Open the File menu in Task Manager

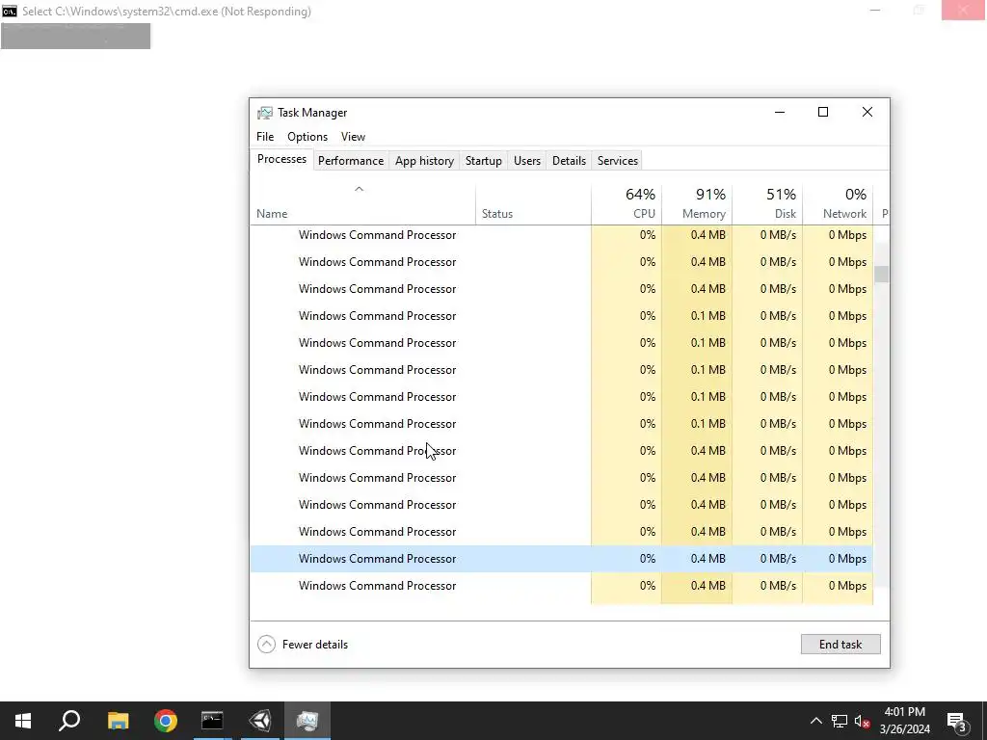coord(265,137)
